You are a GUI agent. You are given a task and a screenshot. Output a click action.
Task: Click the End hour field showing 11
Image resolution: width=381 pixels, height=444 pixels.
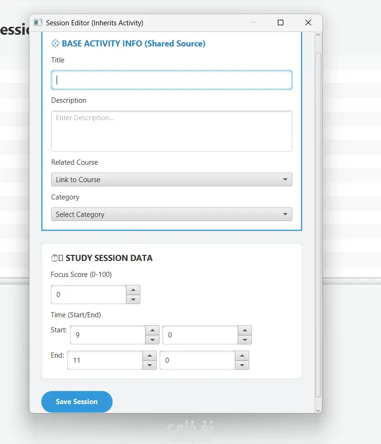tap(105, 360)
